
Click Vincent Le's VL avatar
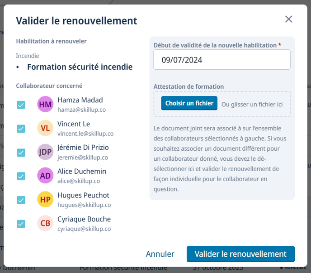45,129
